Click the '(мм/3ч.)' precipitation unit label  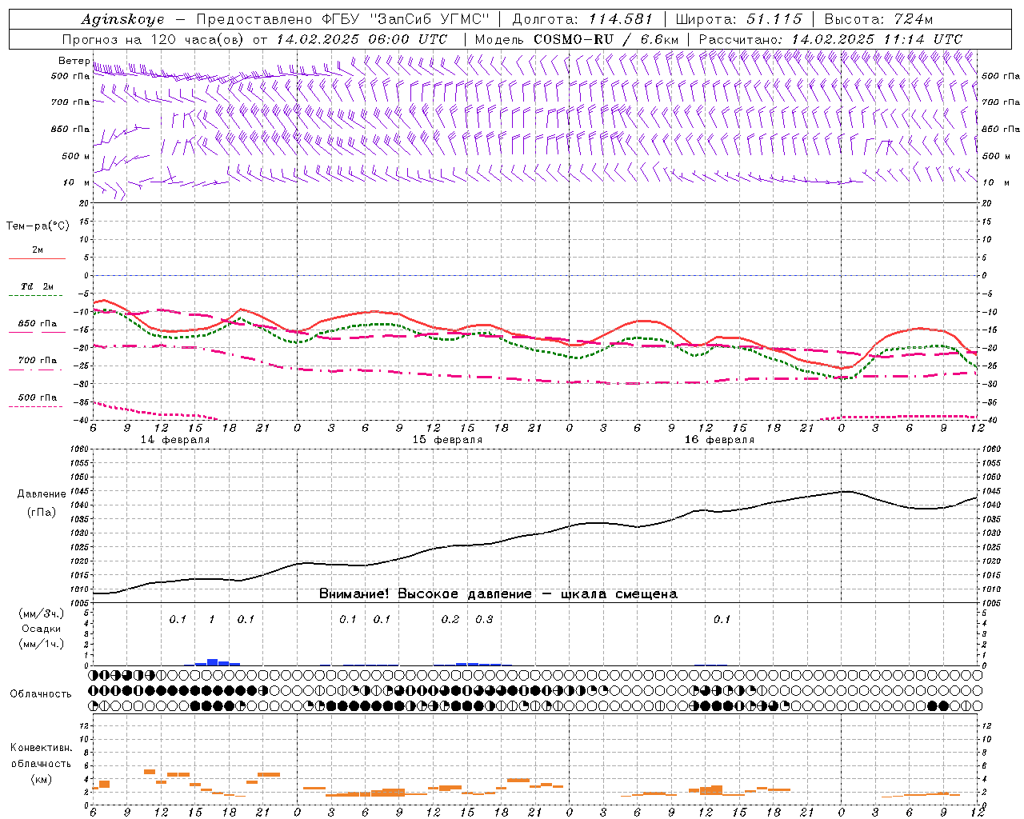pyautogui.click(x=41, y=614)
